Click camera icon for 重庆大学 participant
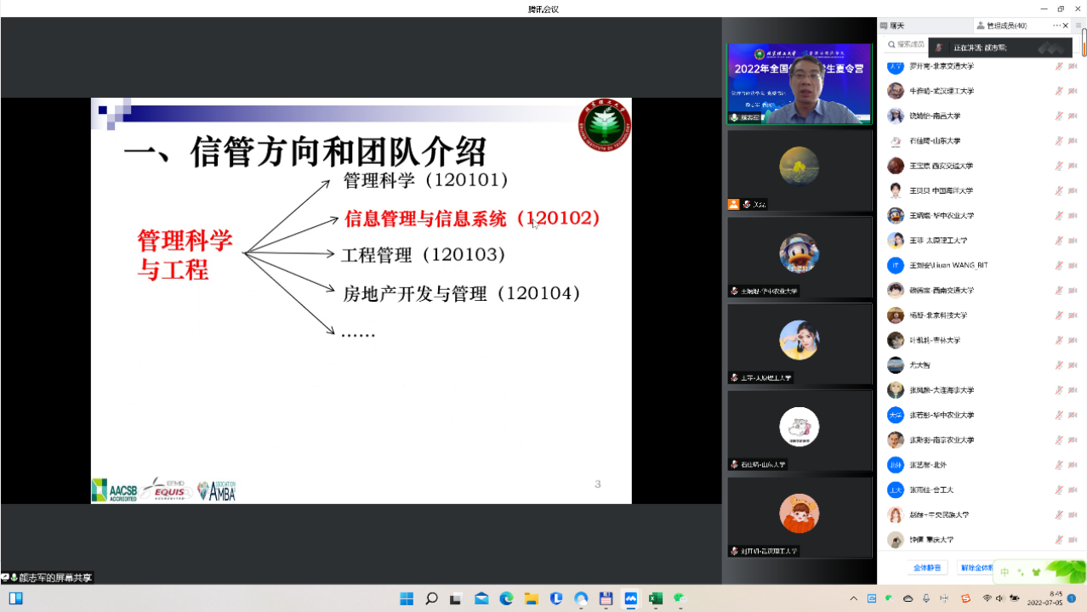This screenshot has height=612, width=1087. pos(1073,540)
